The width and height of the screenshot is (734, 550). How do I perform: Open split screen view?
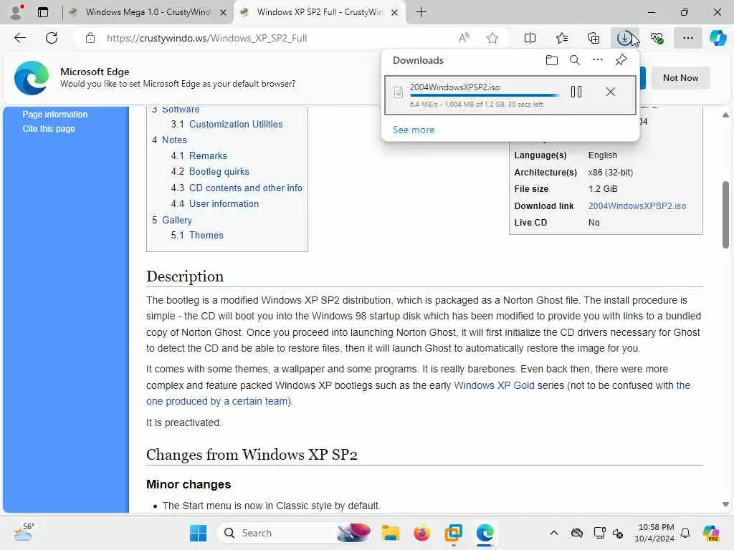530,38
